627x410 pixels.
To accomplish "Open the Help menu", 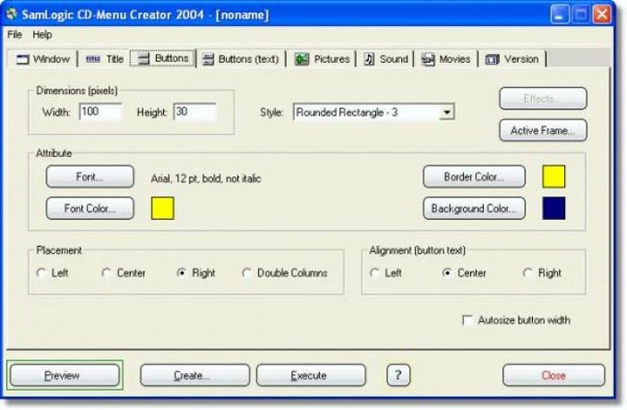I will (x=42, y=34).
